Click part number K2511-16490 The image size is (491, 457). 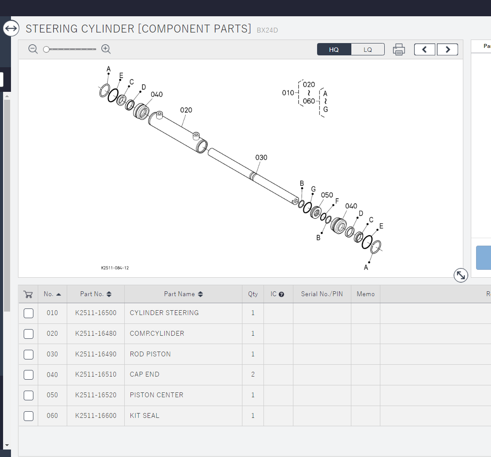[x=96, y=354]
